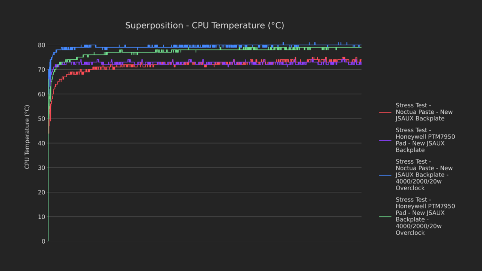Screen dimensions: 482x271
Task: Click the Superposition chart title
Action: (x=204, y=25)
